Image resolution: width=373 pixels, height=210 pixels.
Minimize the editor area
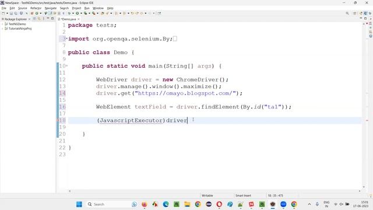tap(361, 18)
